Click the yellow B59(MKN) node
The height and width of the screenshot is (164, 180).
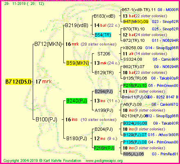point(78,63)
